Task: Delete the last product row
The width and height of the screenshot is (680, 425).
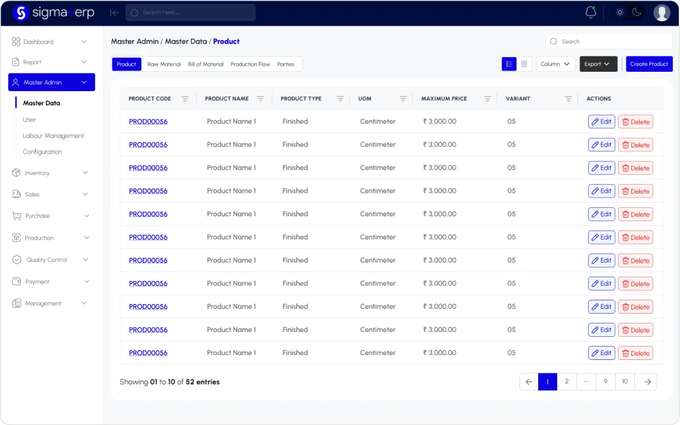Action: tap(636, 353)
